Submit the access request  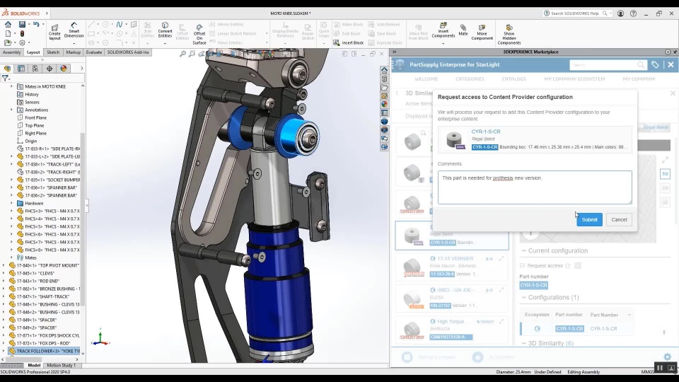[589, 219]
